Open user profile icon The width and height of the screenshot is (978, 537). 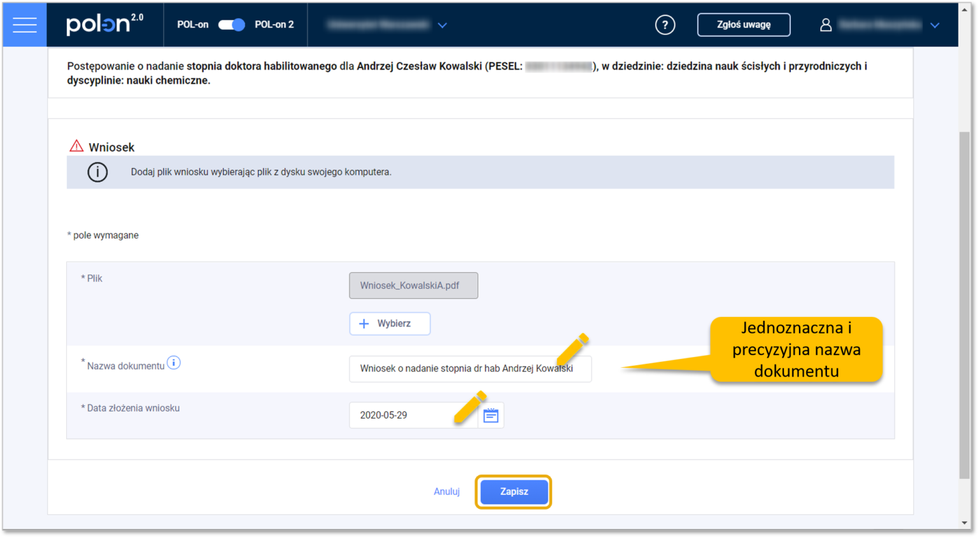point(825,25)
